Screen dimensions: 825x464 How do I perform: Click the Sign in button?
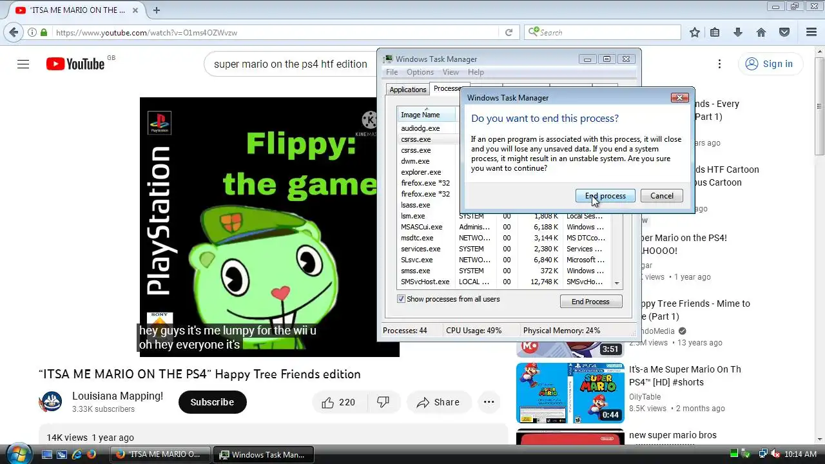click(x=770, y=64)
